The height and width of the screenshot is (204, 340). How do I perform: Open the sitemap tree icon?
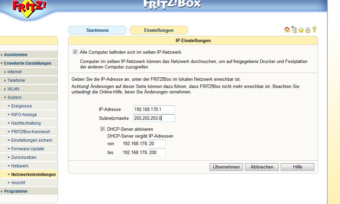pyautogui.click(x=294, y=30)
